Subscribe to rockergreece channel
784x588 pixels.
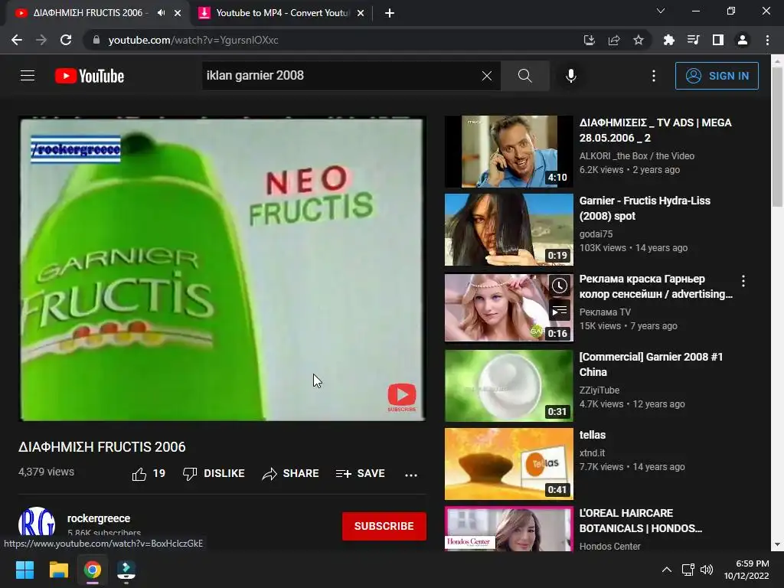click(x=384, y=526)
